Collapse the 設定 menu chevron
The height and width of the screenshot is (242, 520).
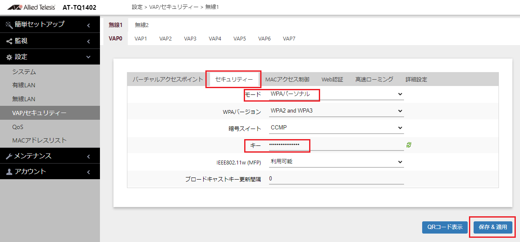tap(88, 57)
